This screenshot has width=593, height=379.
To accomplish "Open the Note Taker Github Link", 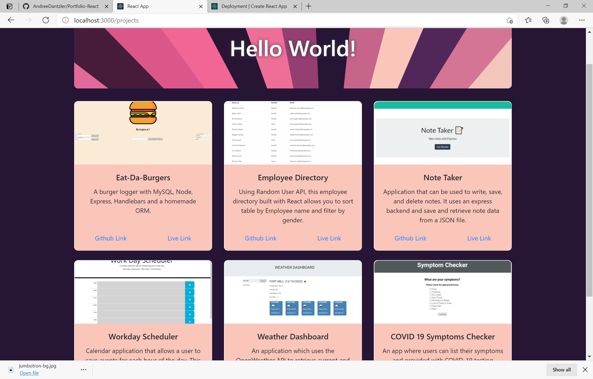I will click(410, 238).
